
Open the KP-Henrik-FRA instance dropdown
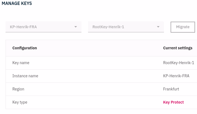(41, 27)
